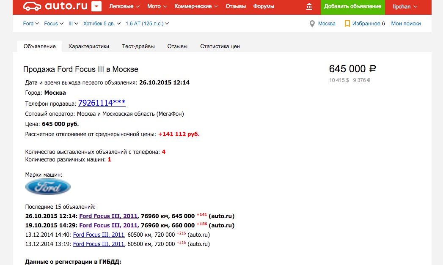Click the date 26.10.2015 12:14 in the first announcement line
Screen dimensions: 443x265
point(165,82)
